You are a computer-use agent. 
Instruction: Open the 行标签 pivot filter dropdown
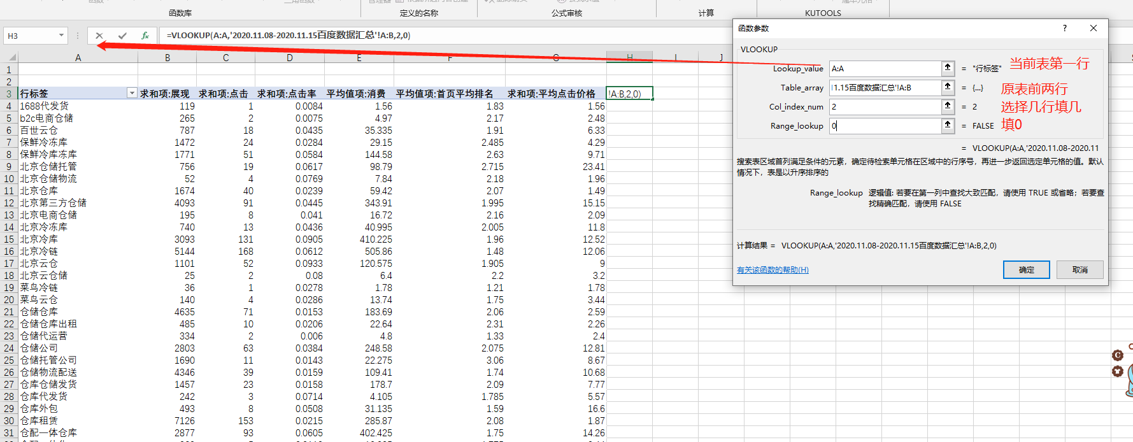(x=132, y=94)
